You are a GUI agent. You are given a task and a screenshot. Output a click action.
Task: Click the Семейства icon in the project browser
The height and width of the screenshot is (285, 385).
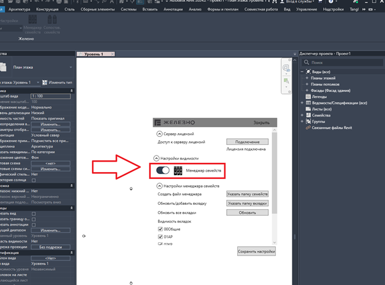(308, 115)
